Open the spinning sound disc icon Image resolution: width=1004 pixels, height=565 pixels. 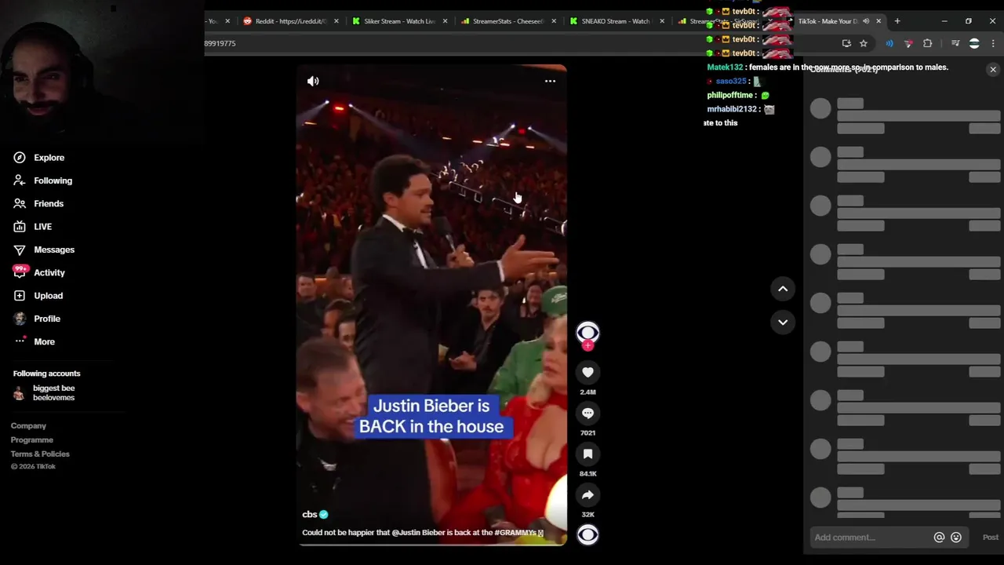pyautogui.click(x=587, y=534)
